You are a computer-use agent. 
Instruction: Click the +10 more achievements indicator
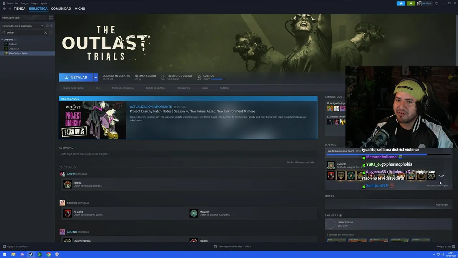click(x=441, y=176)
